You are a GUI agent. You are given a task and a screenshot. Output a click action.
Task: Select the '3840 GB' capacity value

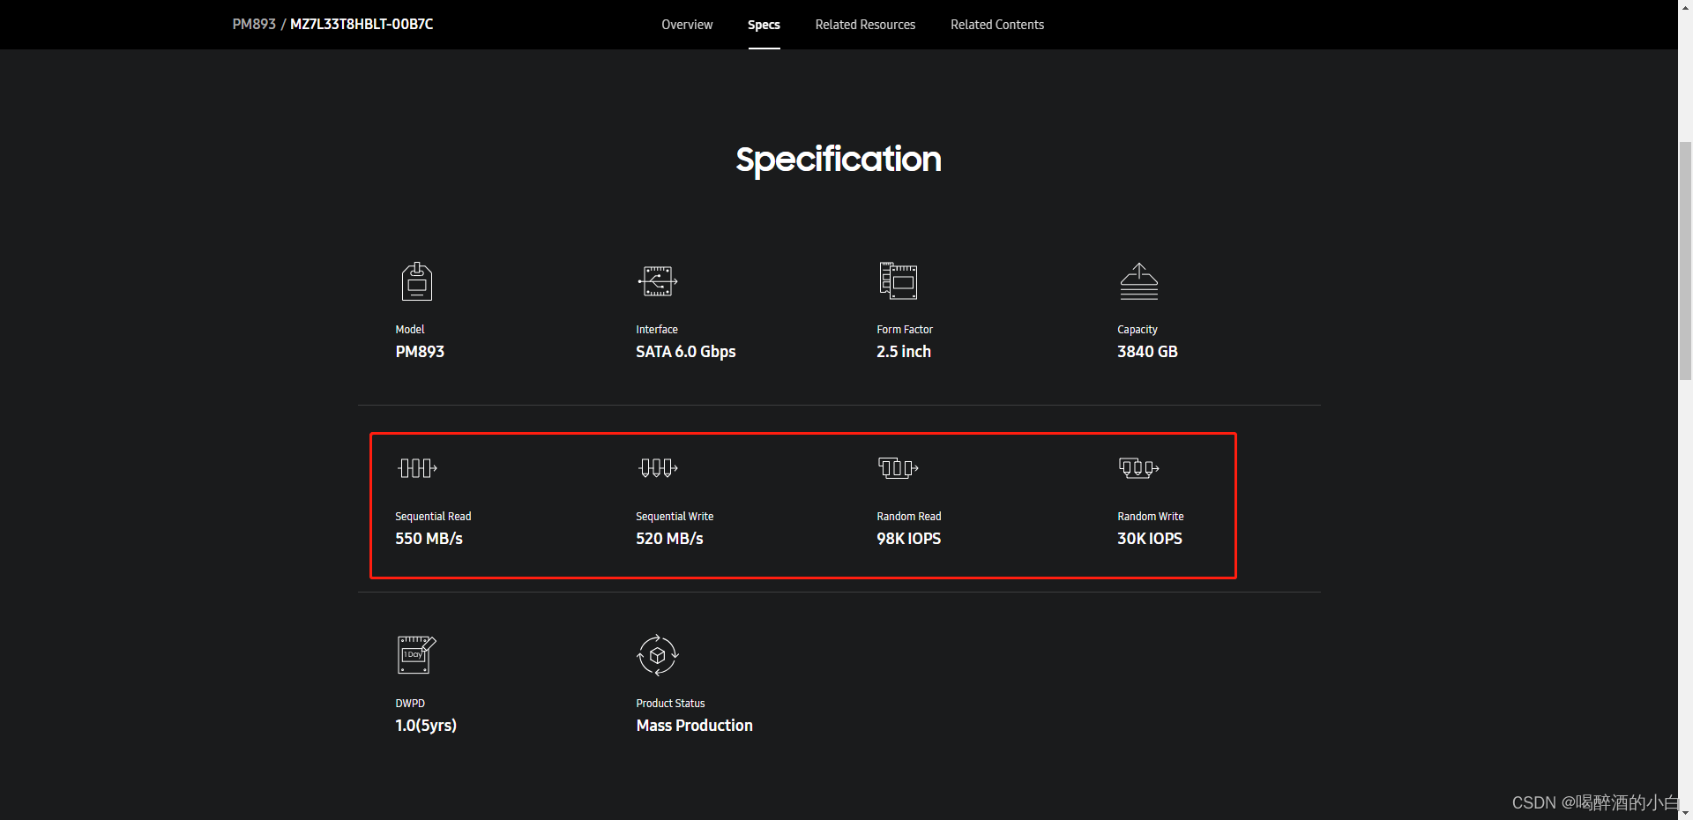pyautogui.click(x=1147, y=352)
